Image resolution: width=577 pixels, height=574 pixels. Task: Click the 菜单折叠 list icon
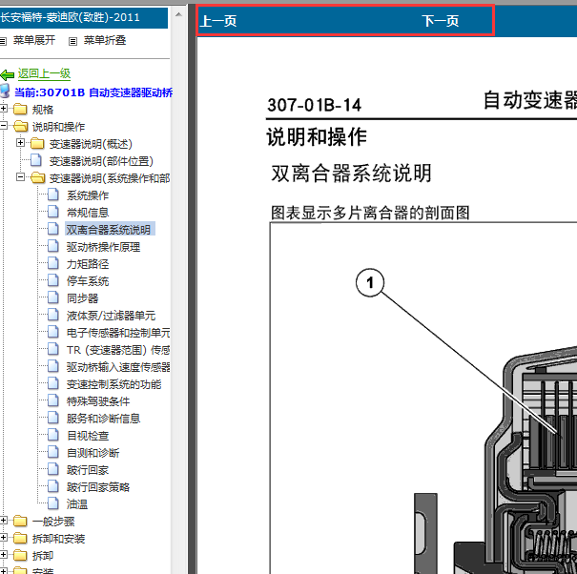pyautogui.click(x=72, y=41)
